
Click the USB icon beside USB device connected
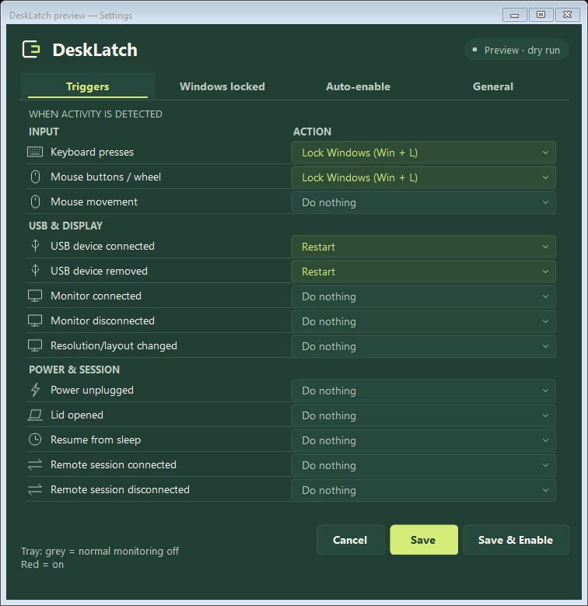[35, 246]
